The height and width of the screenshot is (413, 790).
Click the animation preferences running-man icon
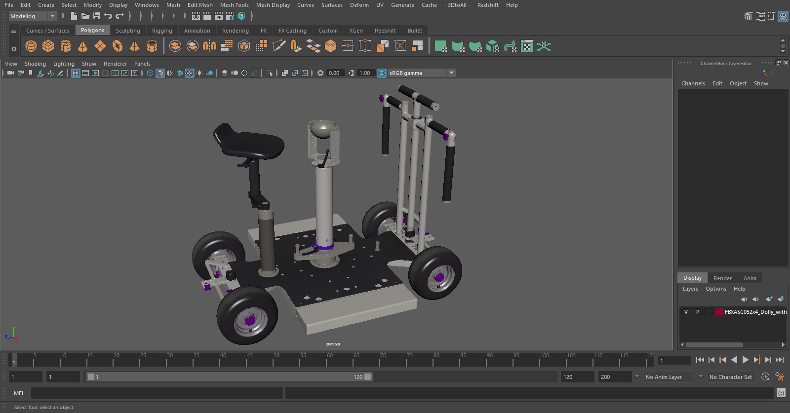[780, 377]
